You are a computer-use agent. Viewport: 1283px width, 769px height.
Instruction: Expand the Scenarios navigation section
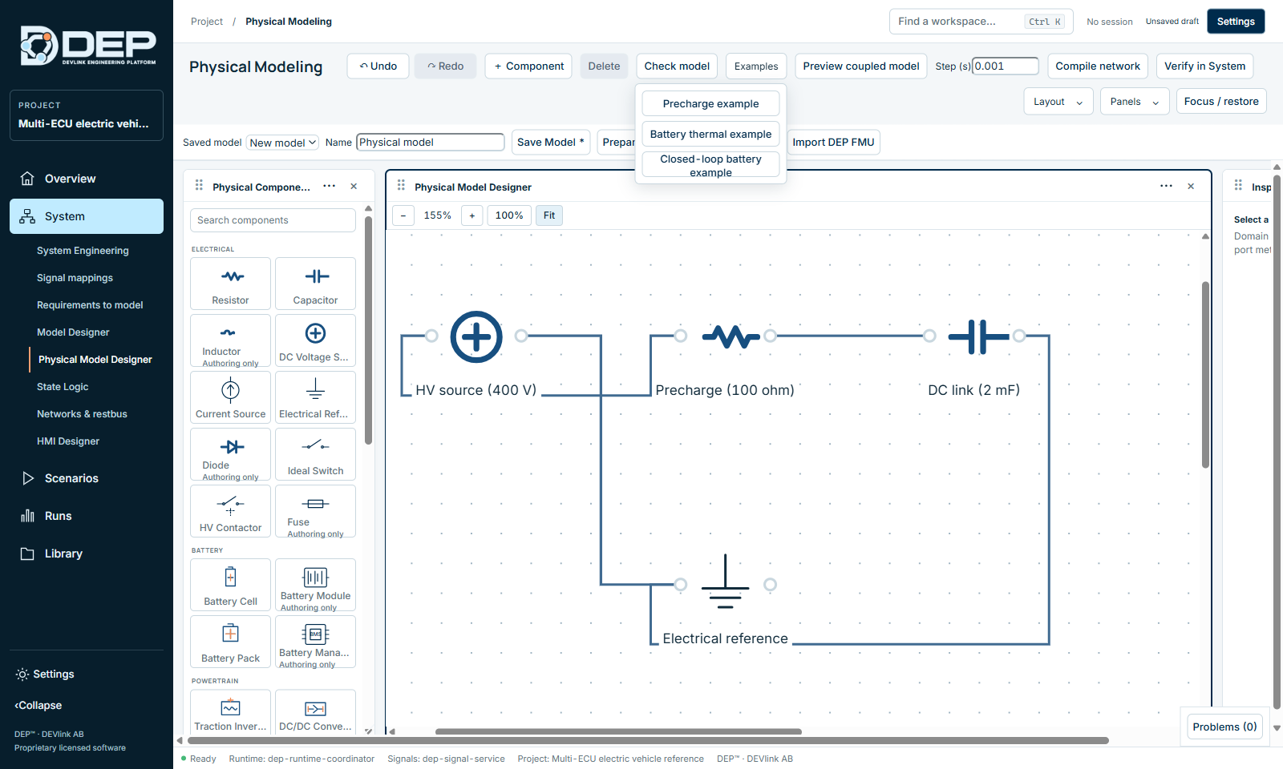pyautogui.click(x=87, y=478)
